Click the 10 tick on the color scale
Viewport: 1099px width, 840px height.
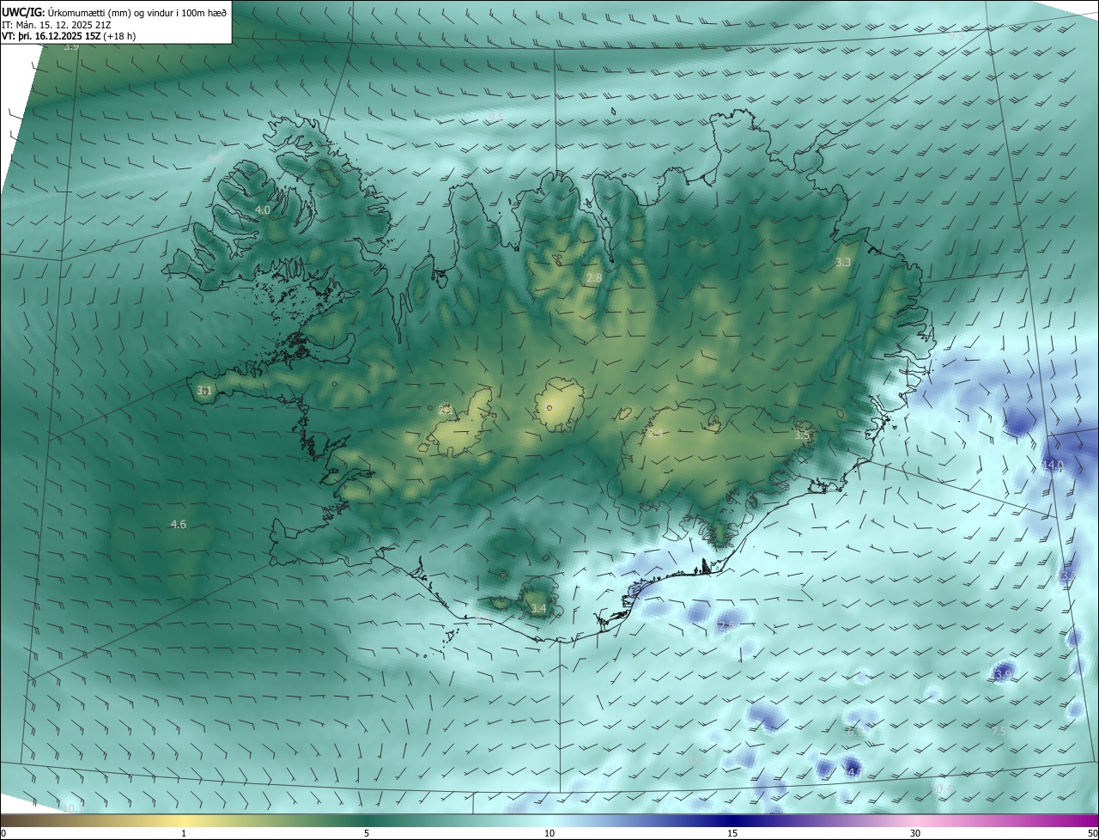pos(549,833)
